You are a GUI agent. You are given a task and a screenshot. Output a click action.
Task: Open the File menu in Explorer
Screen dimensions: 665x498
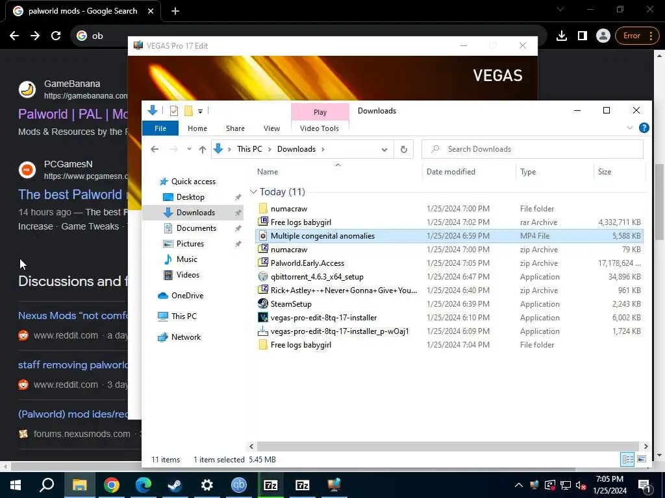tap(160, 128)
